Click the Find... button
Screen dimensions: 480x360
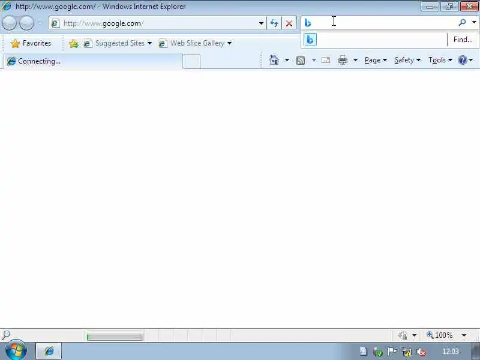pyautogui.click(x=463, y=40)
